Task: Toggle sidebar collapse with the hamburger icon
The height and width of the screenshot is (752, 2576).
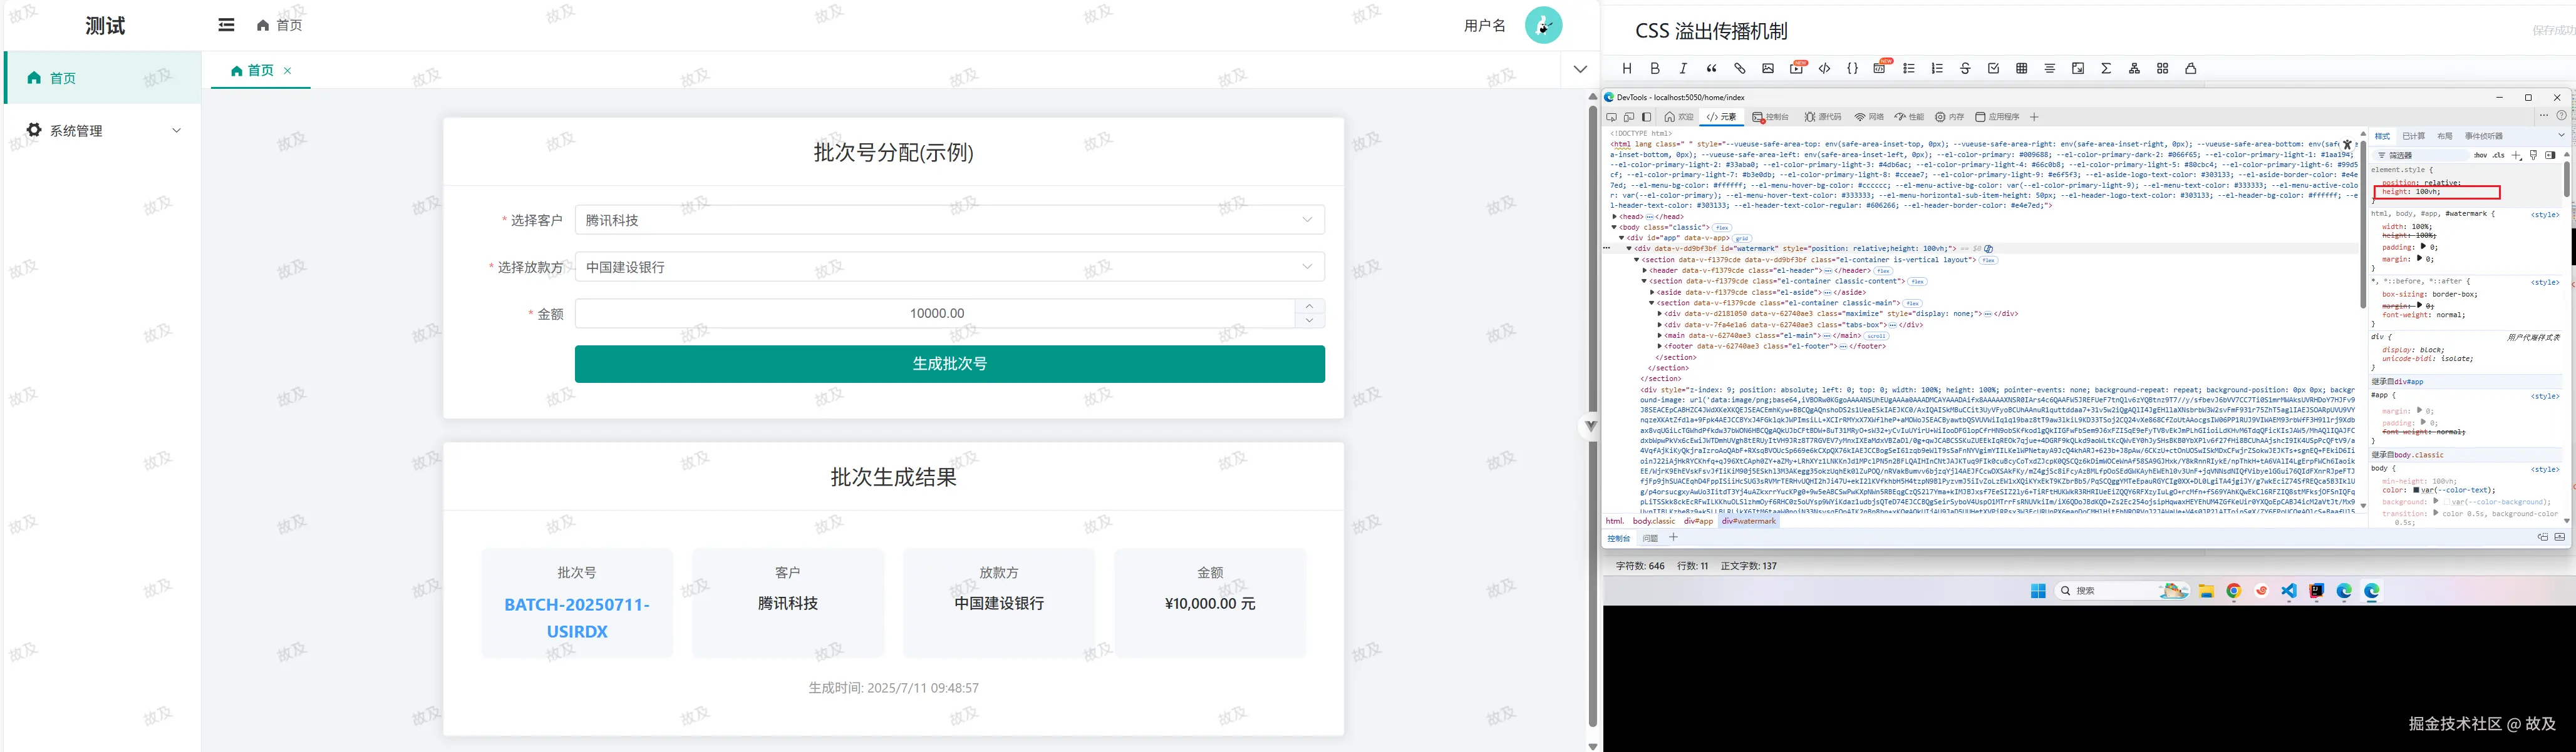Action: click(226, 25)
